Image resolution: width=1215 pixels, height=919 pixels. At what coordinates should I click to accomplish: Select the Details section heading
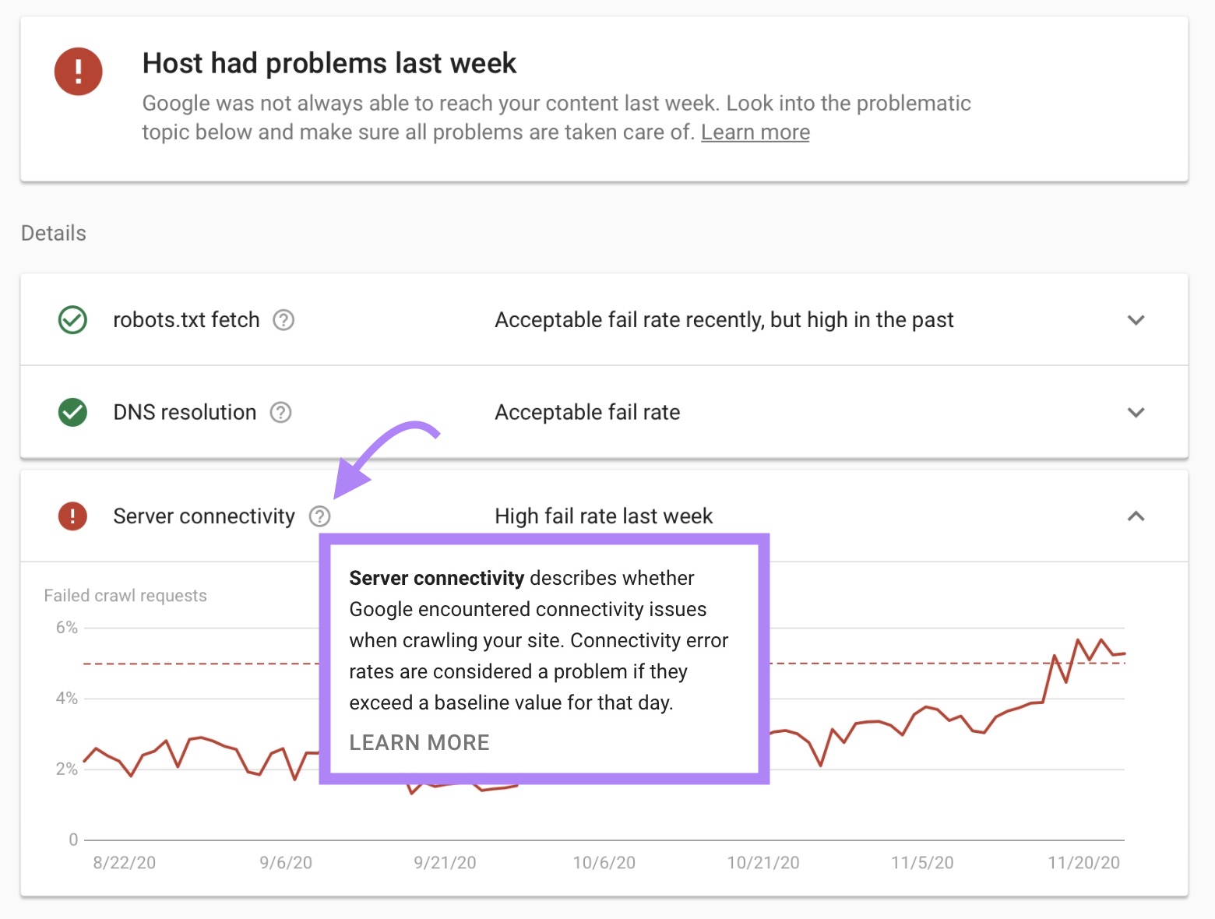pos(53,232)
